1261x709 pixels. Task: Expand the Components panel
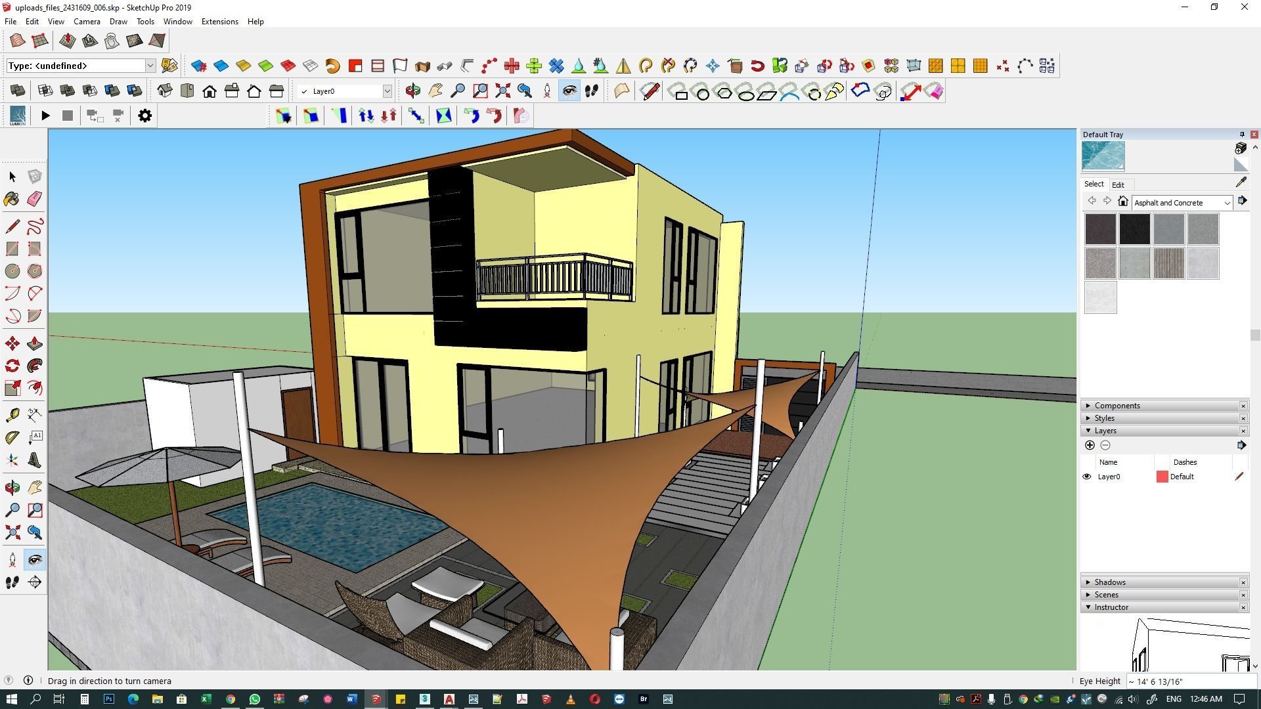pos(1117,406)
